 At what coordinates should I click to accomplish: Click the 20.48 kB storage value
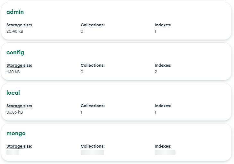15,31
